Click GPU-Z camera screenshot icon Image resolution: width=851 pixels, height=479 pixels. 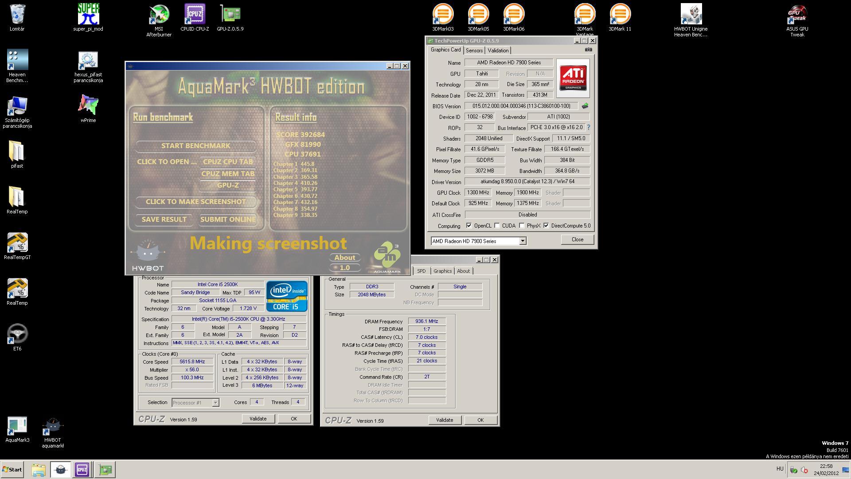pos(588,50)
